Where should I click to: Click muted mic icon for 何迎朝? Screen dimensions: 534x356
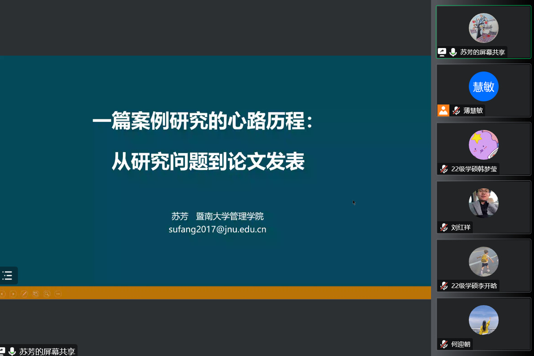pos(444,344)
